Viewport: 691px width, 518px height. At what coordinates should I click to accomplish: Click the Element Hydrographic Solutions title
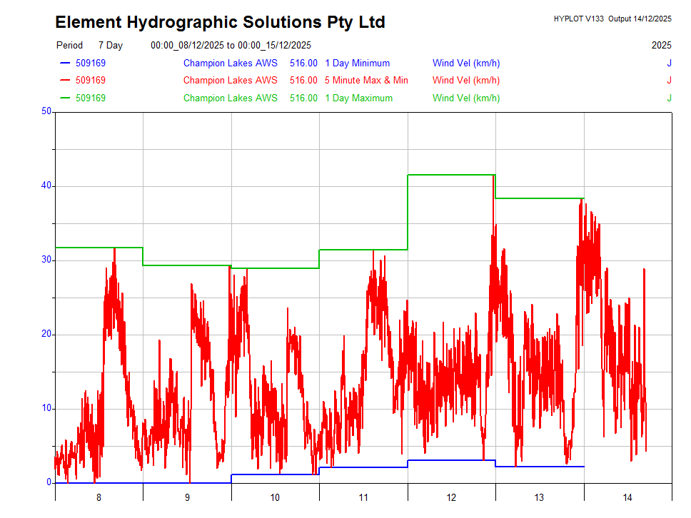coord(220,22)
